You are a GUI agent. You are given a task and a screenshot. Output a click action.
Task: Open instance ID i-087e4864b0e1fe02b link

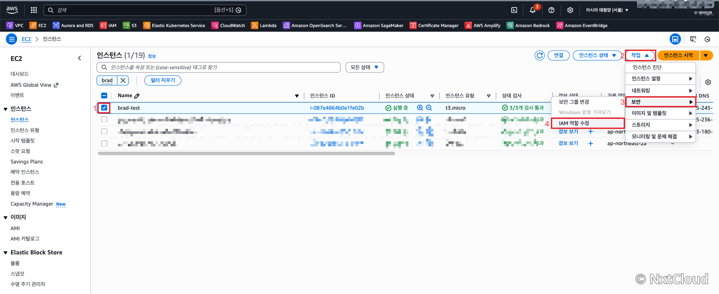tap(337, 108)
